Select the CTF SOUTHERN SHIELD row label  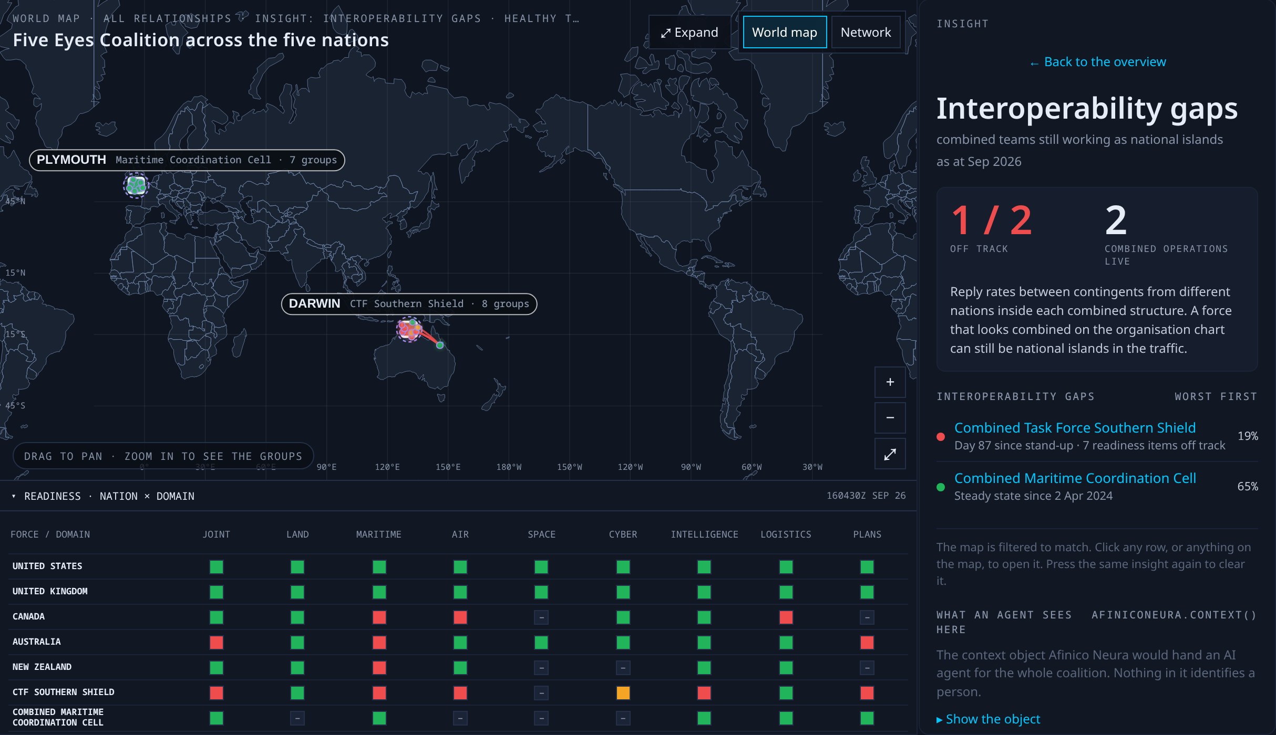(64, 692)
